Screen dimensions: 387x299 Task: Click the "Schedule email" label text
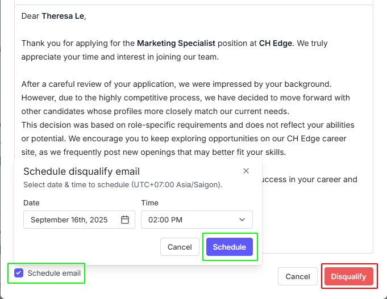54,273
